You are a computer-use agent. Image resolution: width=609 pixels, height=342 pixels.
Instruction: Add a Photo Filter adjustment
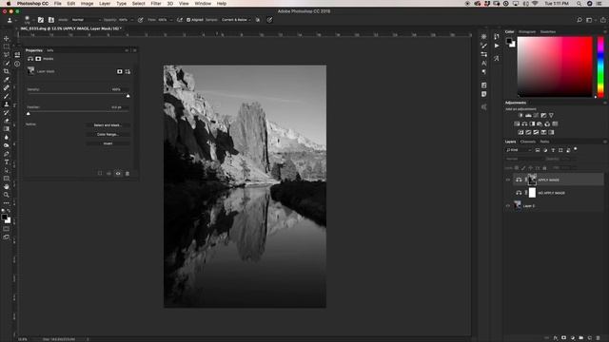540,123
